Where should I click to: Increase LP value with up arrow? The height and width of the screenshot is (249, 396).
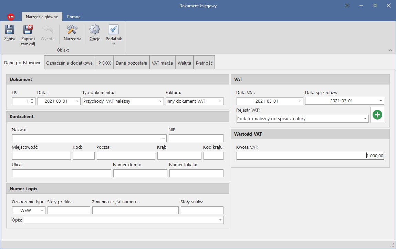[32, 100]
